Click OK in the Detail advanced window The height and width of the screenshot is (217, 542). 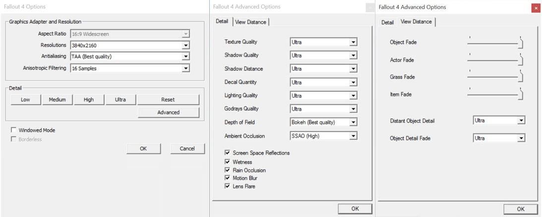coord(355,209)
